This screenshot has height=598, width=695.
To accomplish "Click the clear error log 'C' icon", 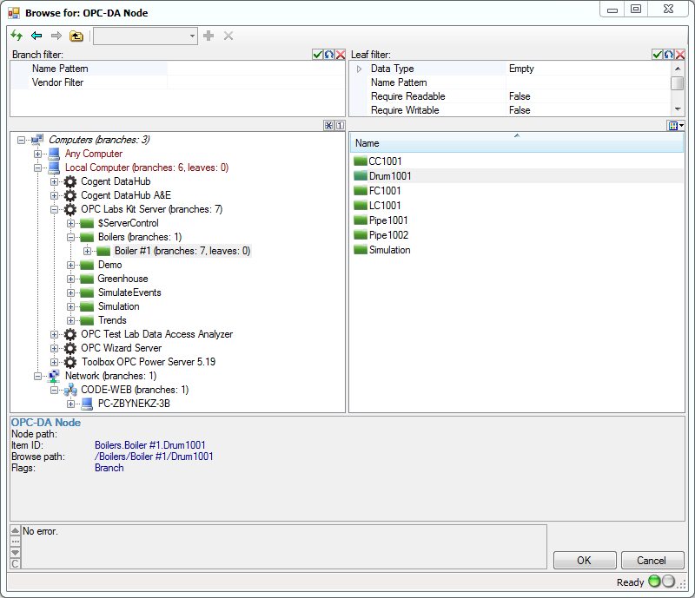I will click(16, 563).
